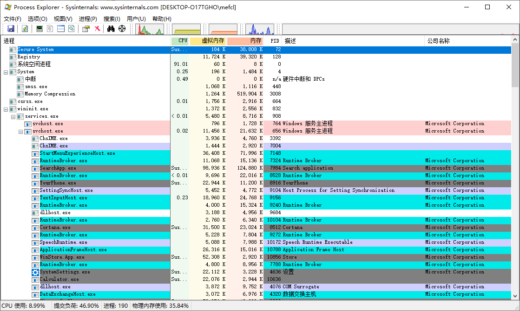Click the Show Process Tree icon
Image resolution: width=520 pixels, height=311 pixels.
50,29
